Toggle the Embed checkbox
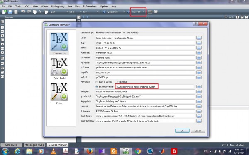The image size is (249, 155). tap(118, 82)
